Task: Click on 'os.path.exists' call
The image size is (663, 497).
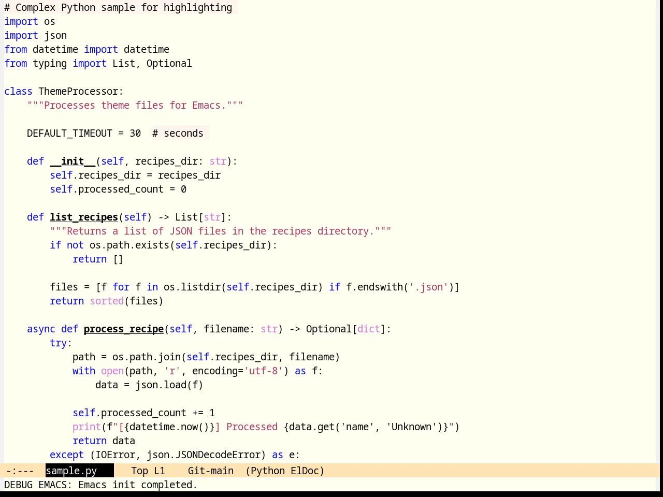Action: tap(129, 245)
